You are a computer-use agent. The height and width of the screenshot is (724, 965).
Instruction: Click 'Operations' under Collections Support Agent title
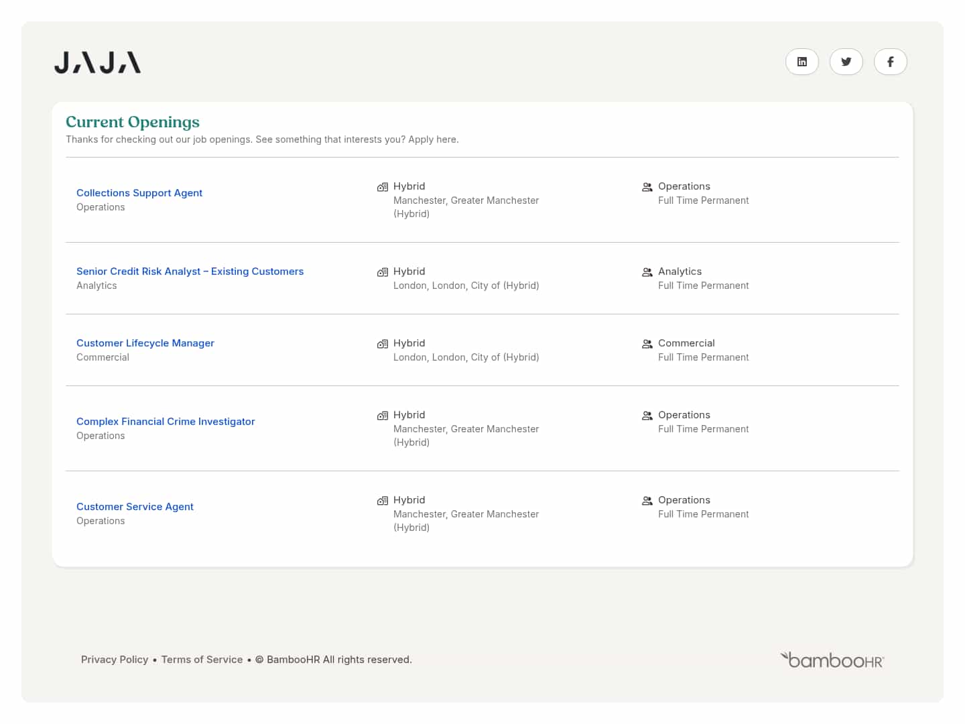coord(101,207)
